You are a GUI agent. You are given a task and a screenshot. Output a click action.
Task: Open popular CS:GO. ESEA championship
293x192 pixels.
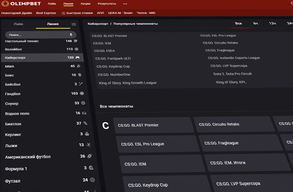coord(105,51)
